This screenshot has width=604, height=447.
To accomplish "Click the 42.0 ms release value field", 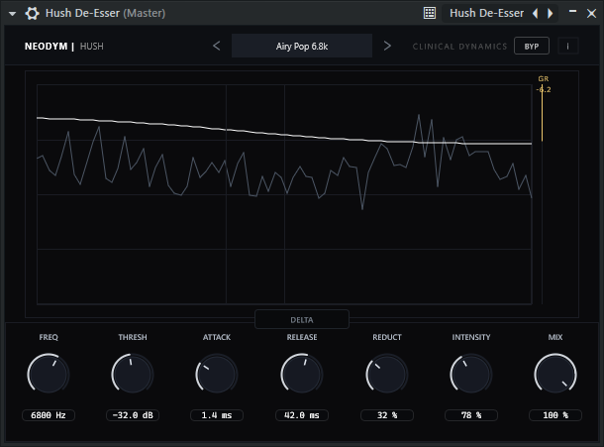I will [x=302, y=415].
